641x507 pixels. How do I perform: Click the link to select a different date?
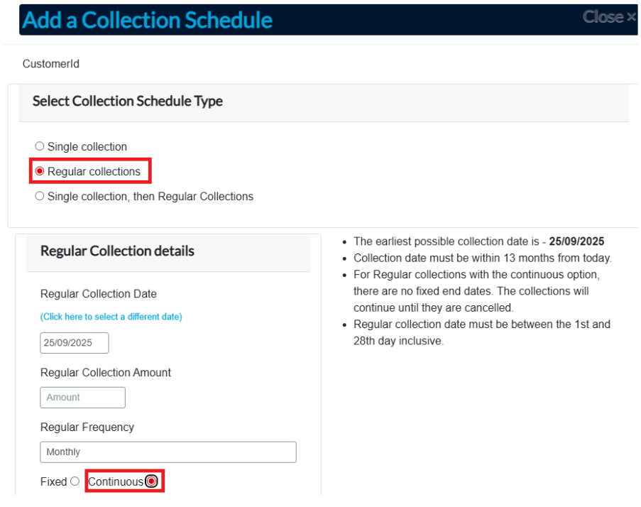[111, 317]
